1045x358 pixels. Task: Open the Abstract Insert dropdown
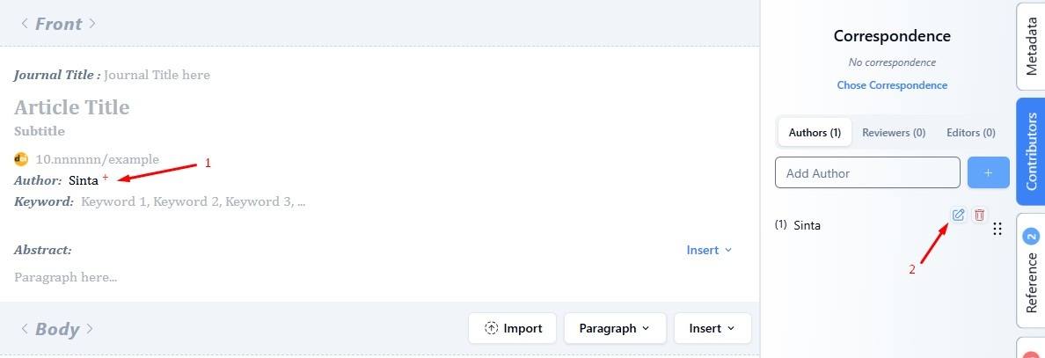coord(709,250)
